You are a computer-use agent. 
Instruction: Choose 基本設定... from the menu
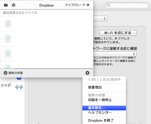tap(104, 108)
